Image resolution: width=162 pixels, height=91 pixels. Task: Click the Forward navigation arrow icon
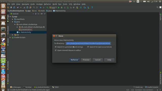click(44, 8)
